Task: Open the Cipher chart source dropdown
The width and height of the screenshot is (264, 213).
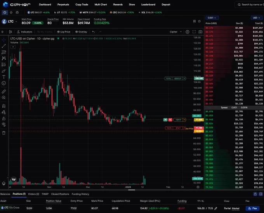Action: [176, 32]
